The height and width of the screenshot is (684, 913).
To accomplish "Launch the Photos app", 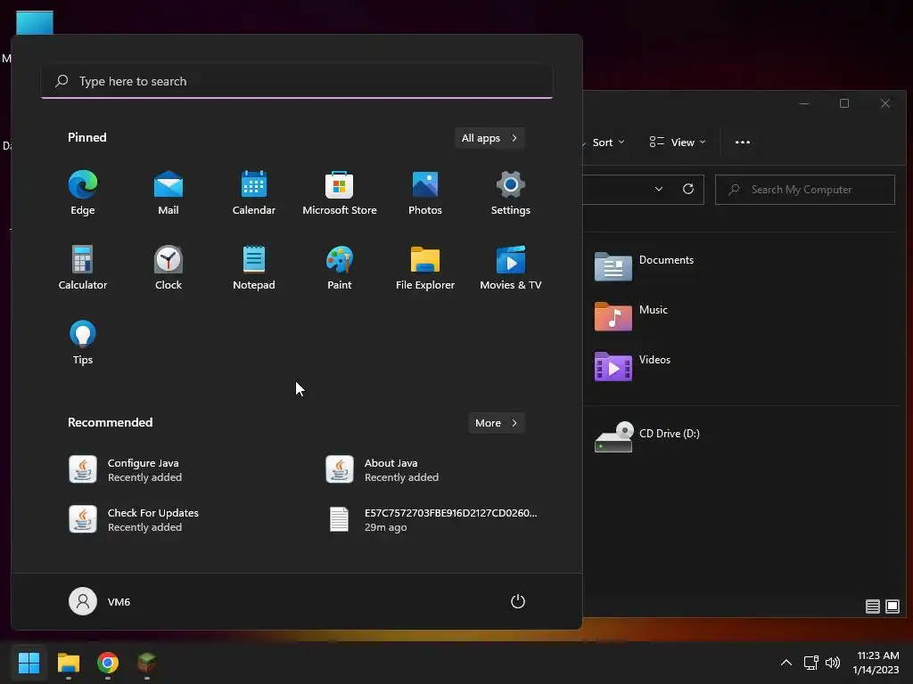I will (x=425, y=193).
